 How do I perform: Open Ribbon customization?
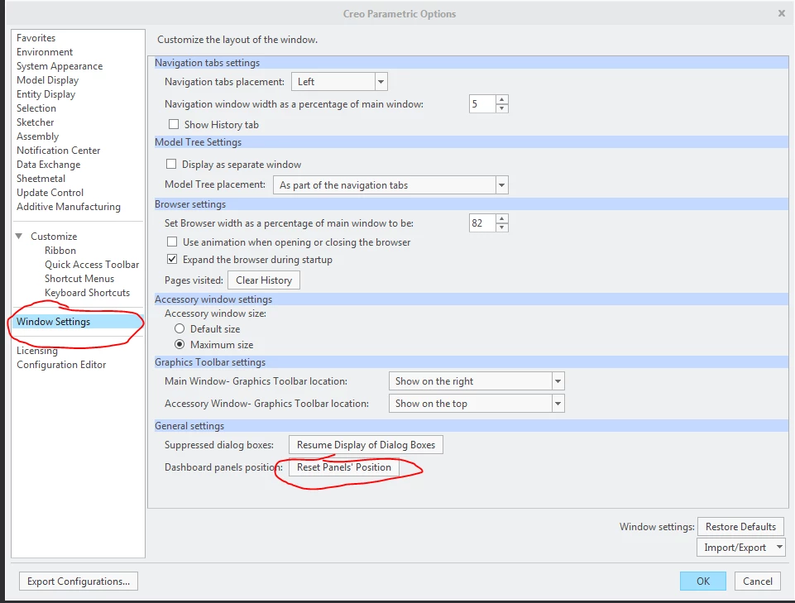tap(60, 251)
